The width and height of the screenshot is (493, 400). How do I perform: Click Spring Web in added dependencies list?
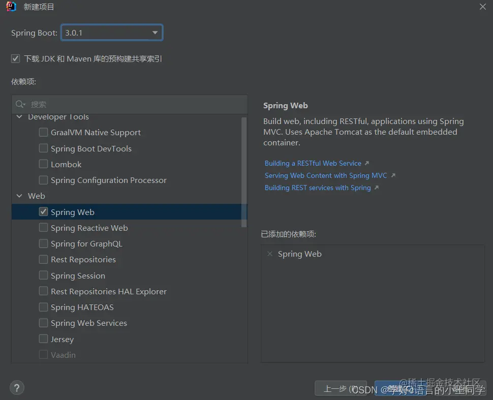(x=300, y=254)
